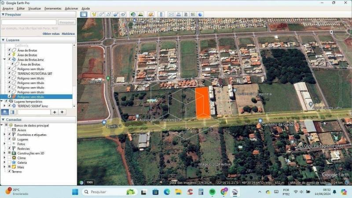Click the Power Fit map pin
Image resolution: width=352 pixels, height=198 pixels.
[x=104, y=123]
